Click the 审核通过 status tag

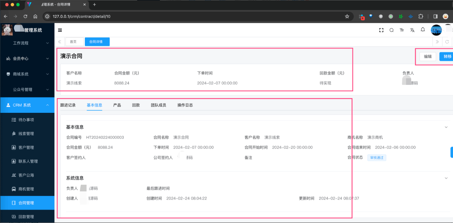pyautogui.click(x=377, y=158)
